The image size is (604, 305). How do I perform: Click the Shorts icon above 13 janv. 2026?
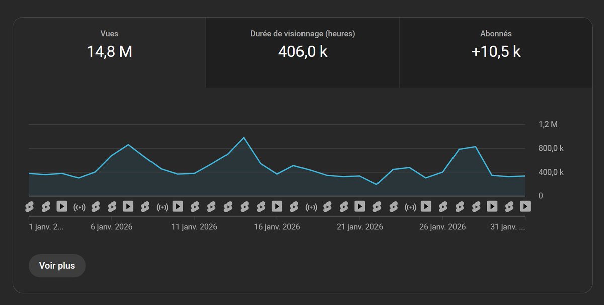[227, 206]
